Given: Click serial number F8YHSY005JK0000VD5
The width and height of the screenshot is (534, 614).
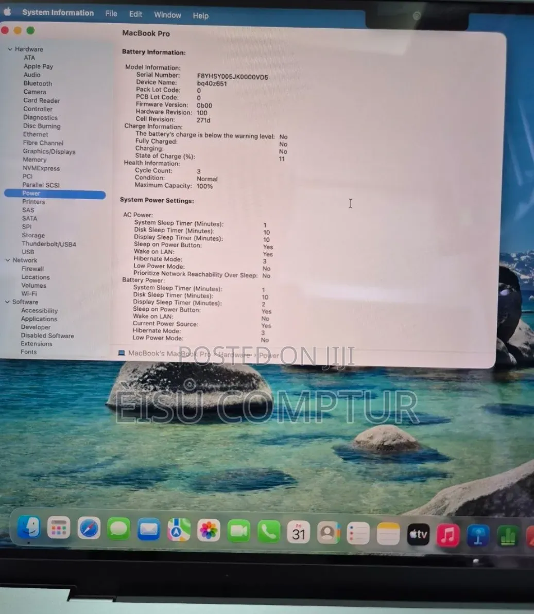Looking at the screenshot, I should point(232,77).
